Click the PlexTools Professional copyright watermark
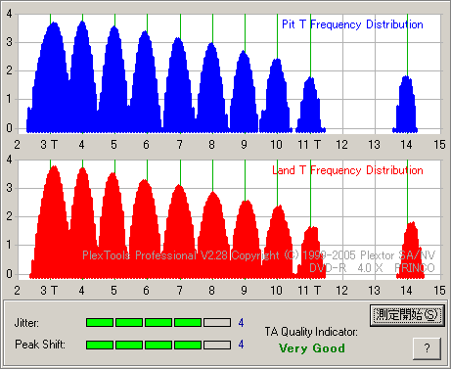 coord(258,255)
